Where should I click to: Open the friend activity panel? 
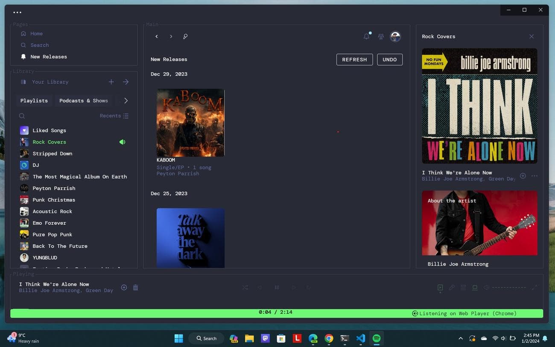point(380,36)
